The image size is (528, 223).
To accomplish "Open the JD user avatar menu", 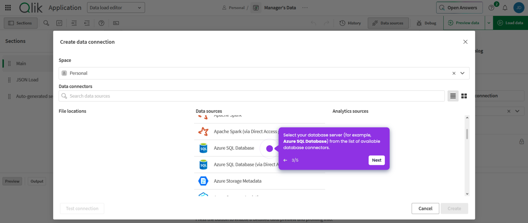I will coord(519,8).
